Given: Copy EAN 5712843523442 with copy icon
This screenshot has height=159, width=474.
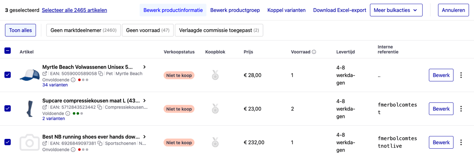Looking at the screenshot, I should (x=100, y=107).
